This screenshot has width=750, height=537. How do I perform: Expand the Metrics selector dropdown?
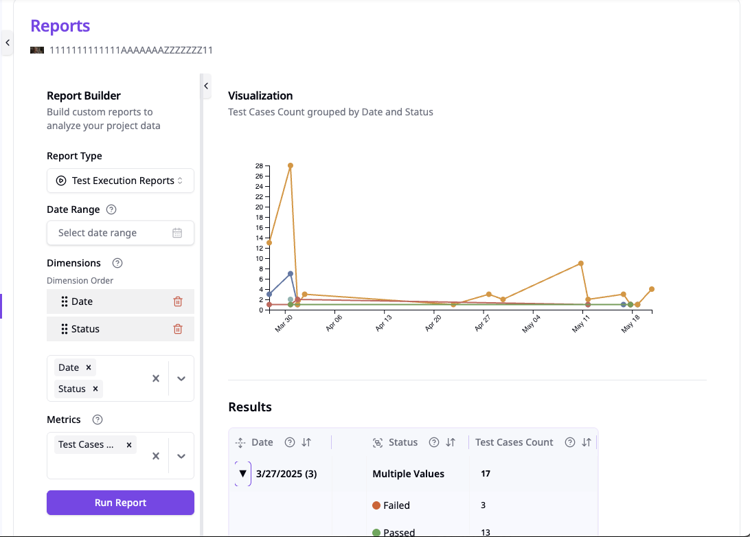click(x=181, y=455)
